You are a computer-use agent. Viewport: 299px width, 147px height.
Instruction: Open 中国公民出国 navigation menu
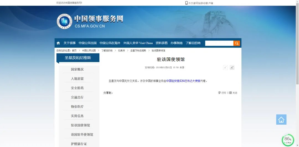(87, 43)
